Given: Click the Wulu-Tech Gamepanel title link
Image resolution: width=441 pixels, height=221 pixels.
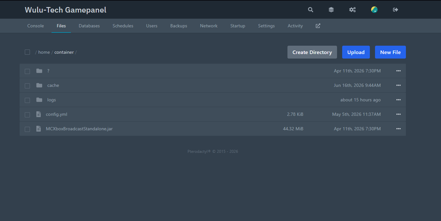Looking at the screenshot, I should coord(66,10).
